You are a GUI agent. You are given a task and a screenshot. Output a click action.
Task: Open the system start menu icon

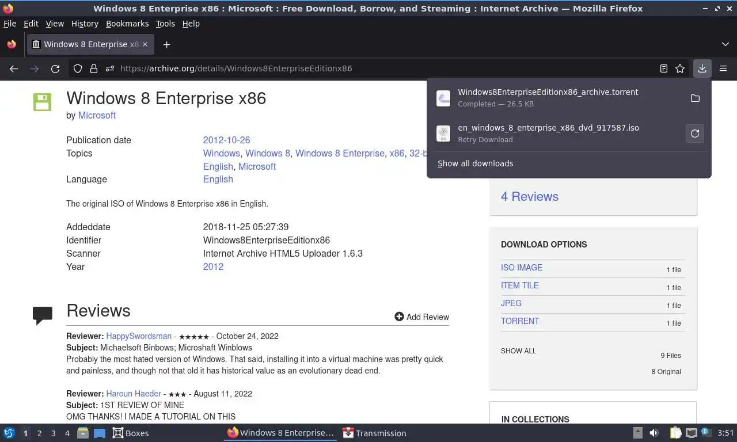(9, 433)
